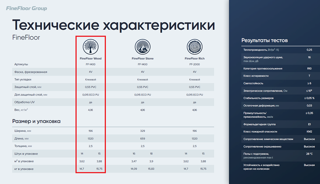Screen dimensions: 320x184
Task: Click the FineFloor Group logo
Action: click(x=26, y=8)
